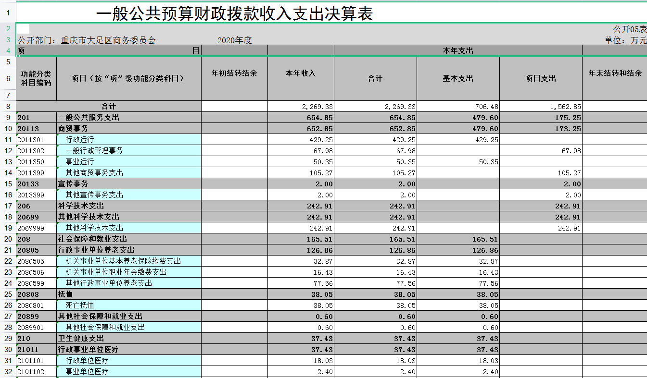Select the 其他宣传事务支出 cell

click(128, 195)
